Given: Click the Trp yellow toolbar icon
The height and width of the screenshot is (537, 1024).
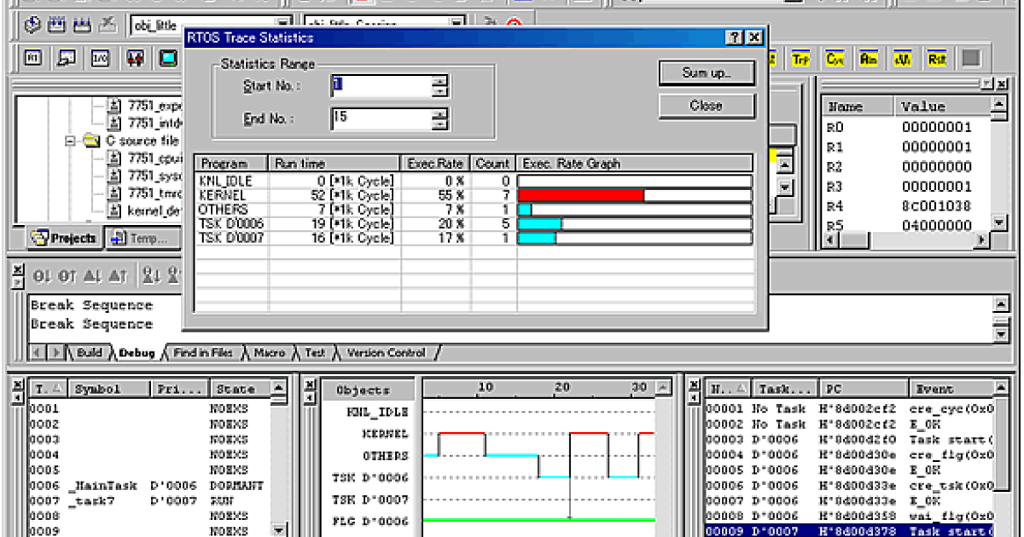Looking at the screenshot, I should point(800,59).
